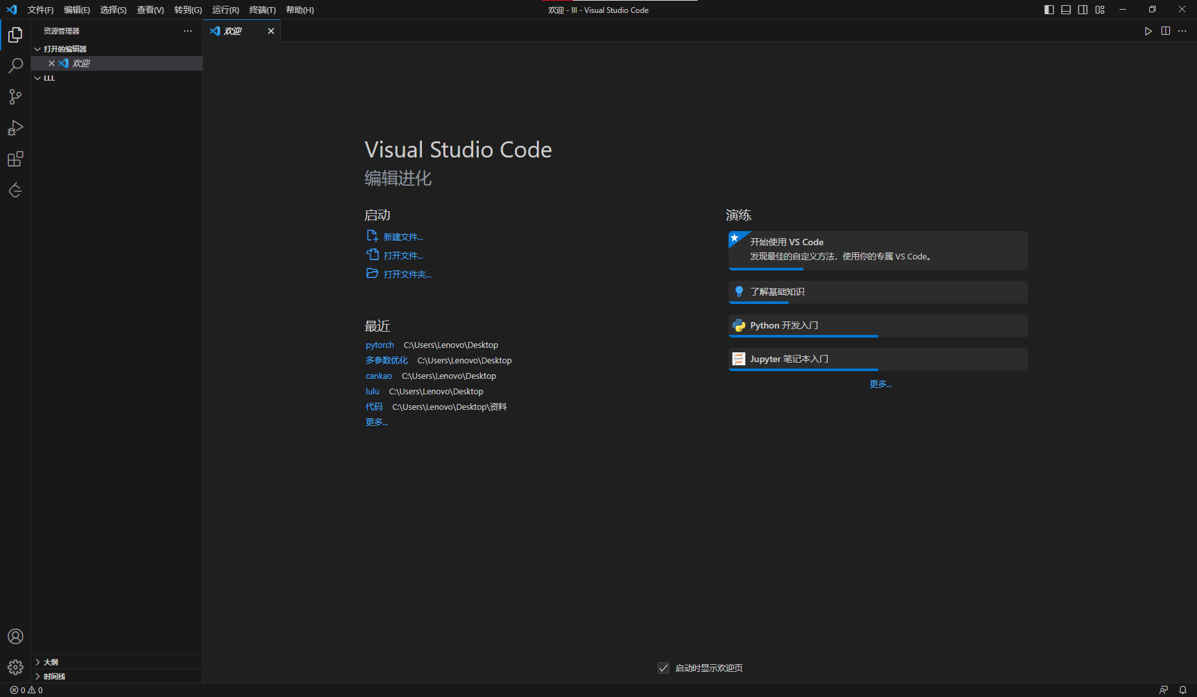Toggle secondary sidebar layout icon
The height and width of the screenshot is (697, 1197).
point(1083,10)
